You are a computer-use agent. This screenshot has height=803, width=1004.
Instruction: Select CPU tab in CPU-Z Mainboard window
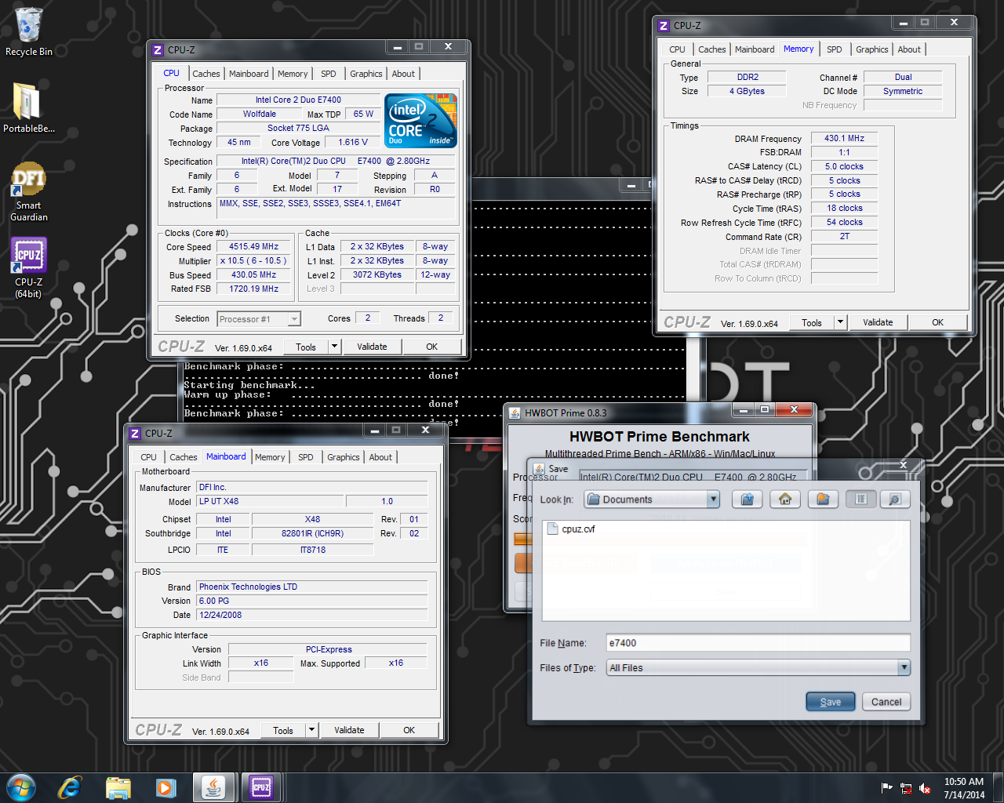(x=149, y=457)
